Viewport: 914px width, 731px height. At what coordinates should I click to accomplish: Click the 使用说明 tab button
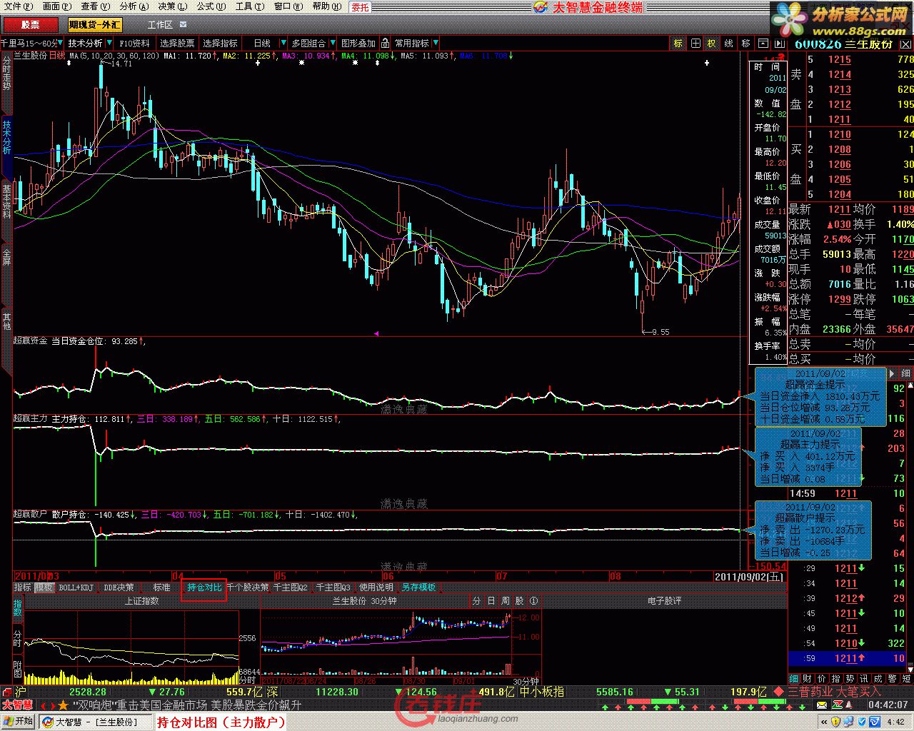(x=376, y=588)
